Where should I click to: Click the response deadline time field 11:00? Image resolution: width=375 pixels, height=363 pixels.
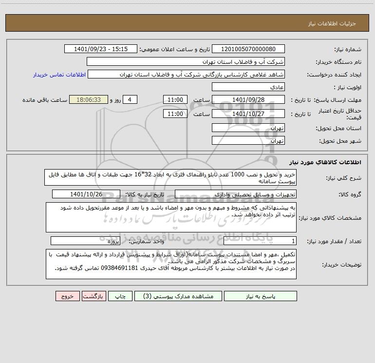click(175, 99)
